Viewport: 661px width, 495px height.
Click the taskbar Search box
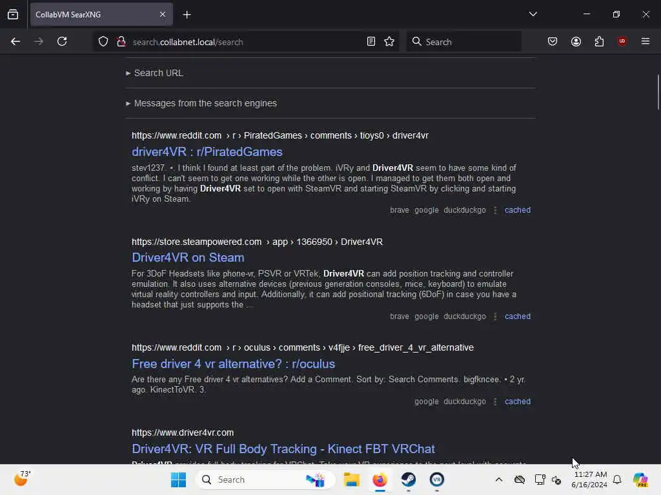coord(265,480)
